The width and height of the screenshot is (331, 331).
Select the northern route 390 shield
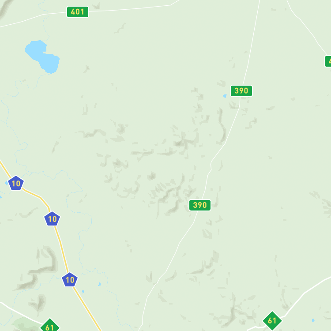(241, 91)
